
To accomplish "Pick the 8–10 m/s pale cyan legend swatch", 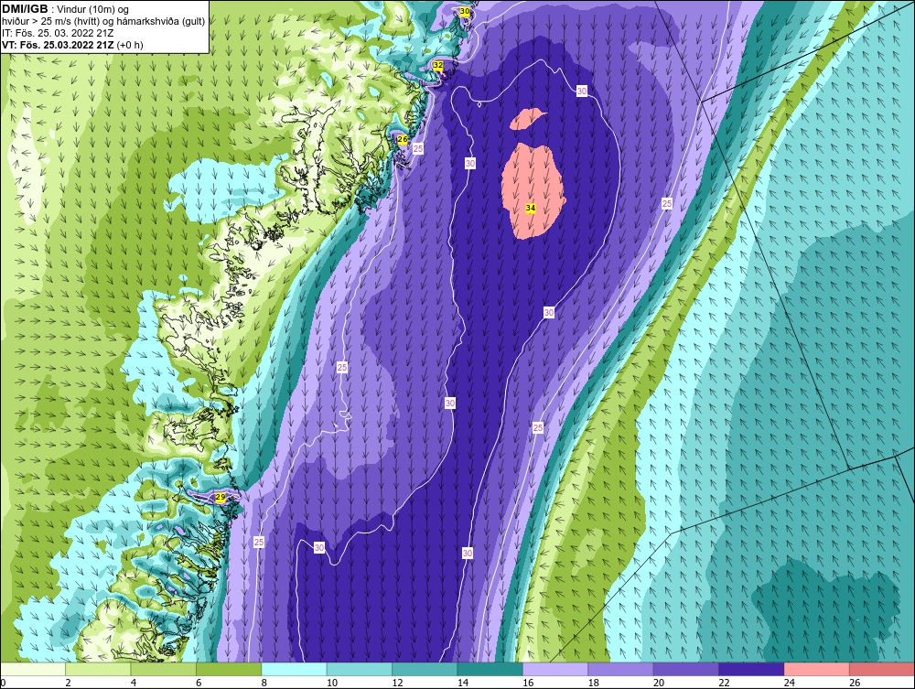I will click(x=294, y=669).
